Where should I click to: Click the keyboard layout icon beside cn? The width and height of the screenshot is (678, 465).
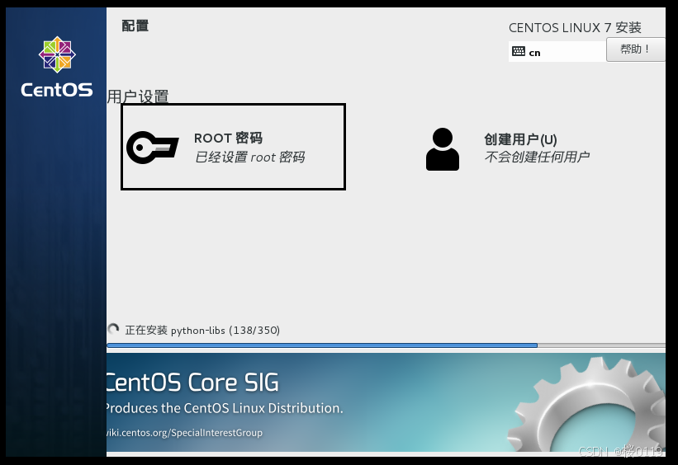click(518, 51)
